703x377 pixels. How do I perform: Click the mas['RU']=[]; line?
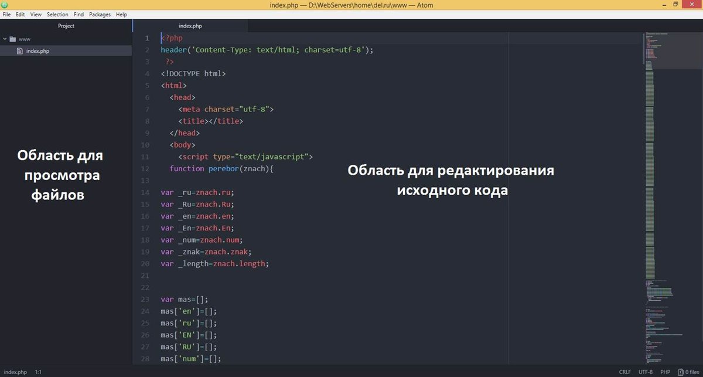point(189,347)
